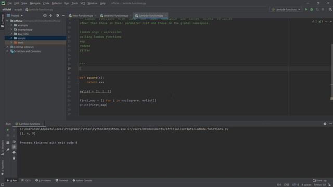The width and height of the screenshot is (333, 187).
Task: Expand the scripts folder
Action: coord(11,38)
